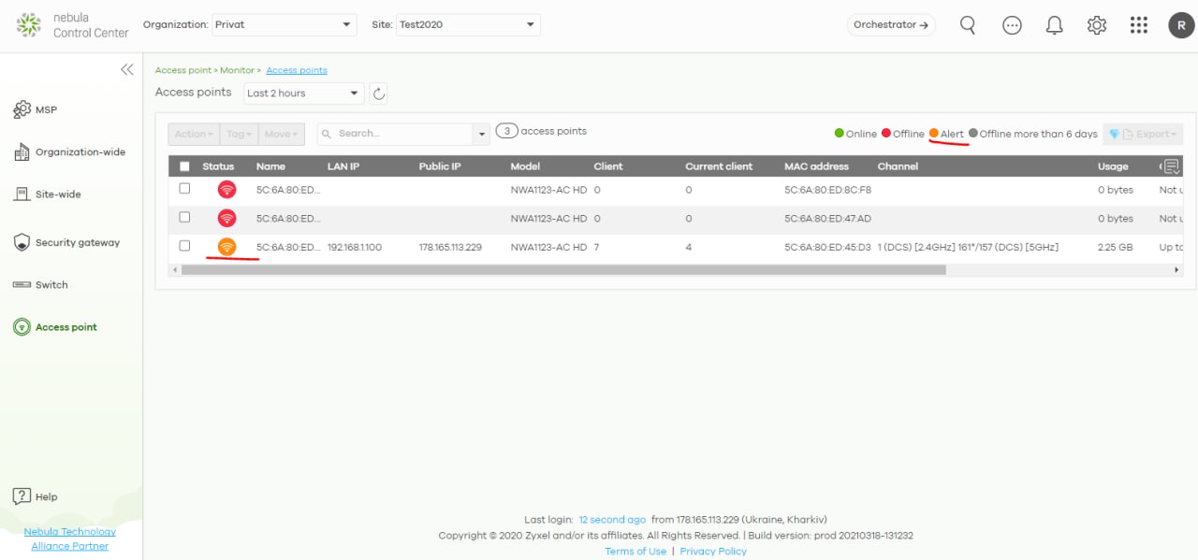Open Security gateway menu in sidebar
1198x560 pixels.
(x=66, y=243)
